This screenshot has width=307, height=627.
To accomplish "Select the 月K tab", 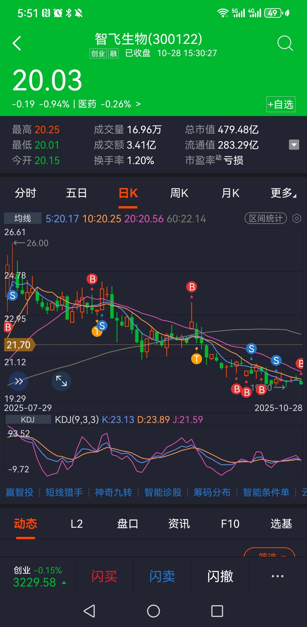I will click(230, 193).
